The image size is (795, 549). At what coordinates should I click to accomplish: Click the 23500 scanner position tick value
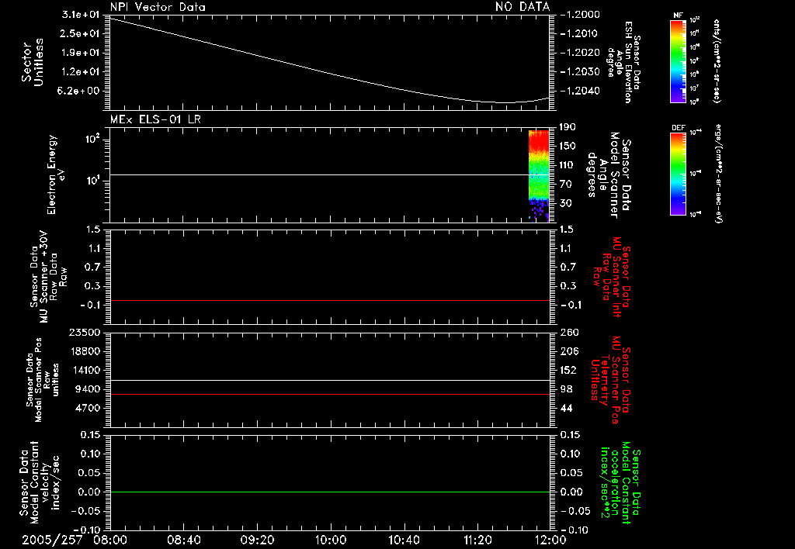click(84, 333)
